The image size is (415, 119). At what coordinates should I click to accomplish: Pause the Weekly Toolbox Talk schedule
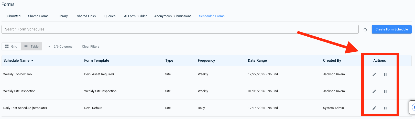pos(385,74)
